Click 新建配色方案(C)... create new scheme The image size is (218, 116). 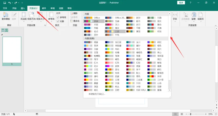tap(97, 94)
